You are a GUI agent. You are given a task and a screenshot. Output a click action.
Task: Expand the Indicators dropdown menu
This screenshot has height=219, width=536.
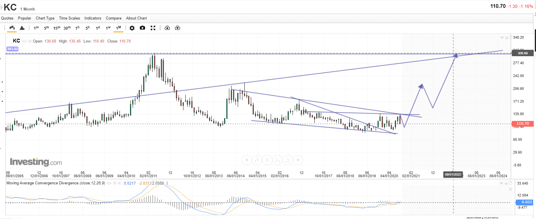93,18
